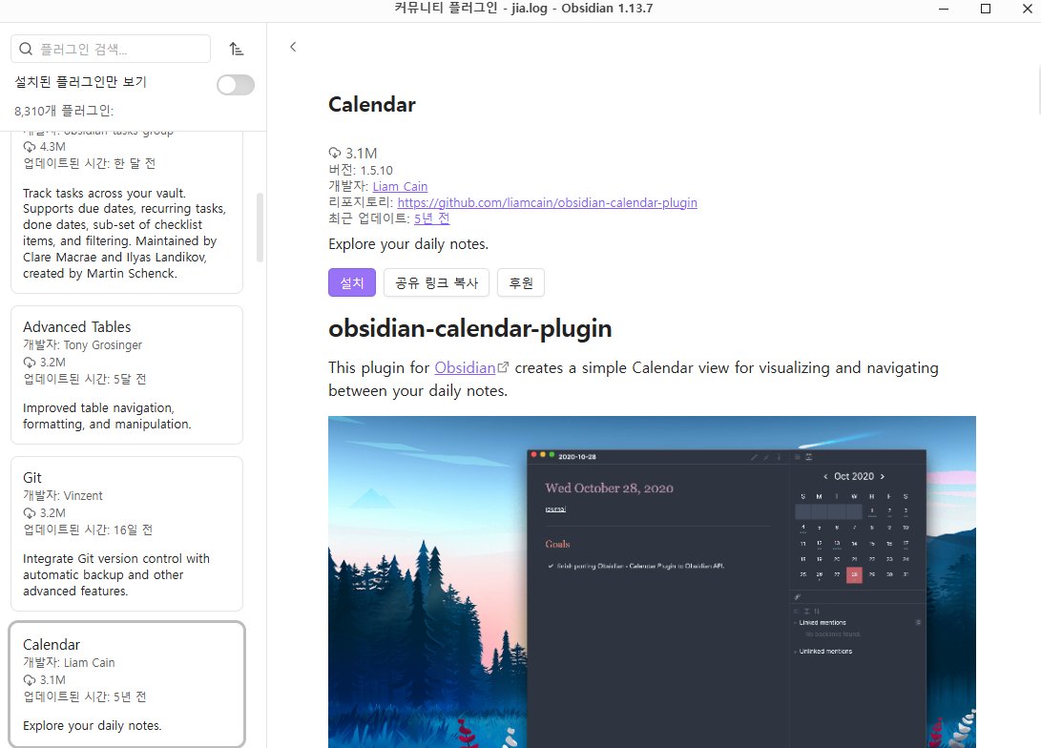Click the 버전: 1.5.10 text
The height and width of the screenshot is (748, 1041).
(x=361, y=171)
